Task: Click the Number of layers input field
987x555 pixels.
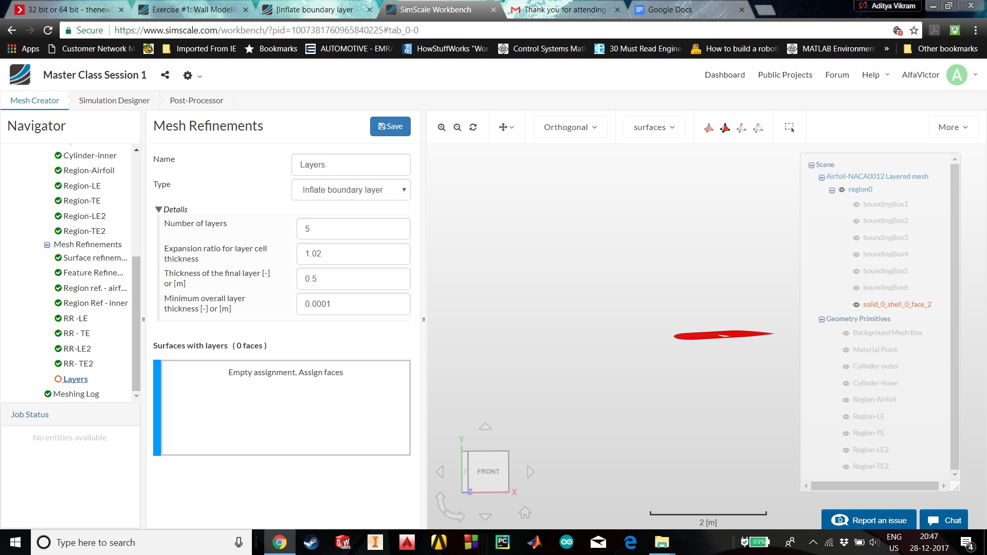Action: click(x=353, y=229)
